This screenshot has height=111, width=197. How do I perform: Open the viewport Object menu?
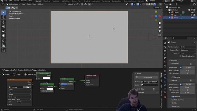tap(40, 4)
